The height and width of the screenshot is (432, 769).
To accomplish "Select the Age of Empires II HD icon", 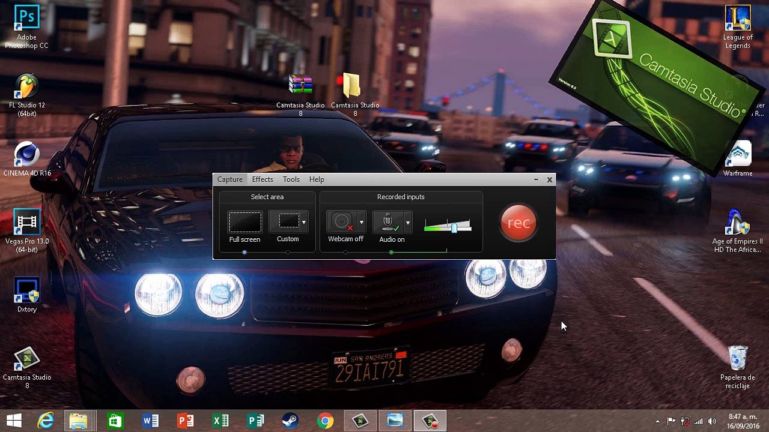I will pyautogui.click(x=737, y=231).
